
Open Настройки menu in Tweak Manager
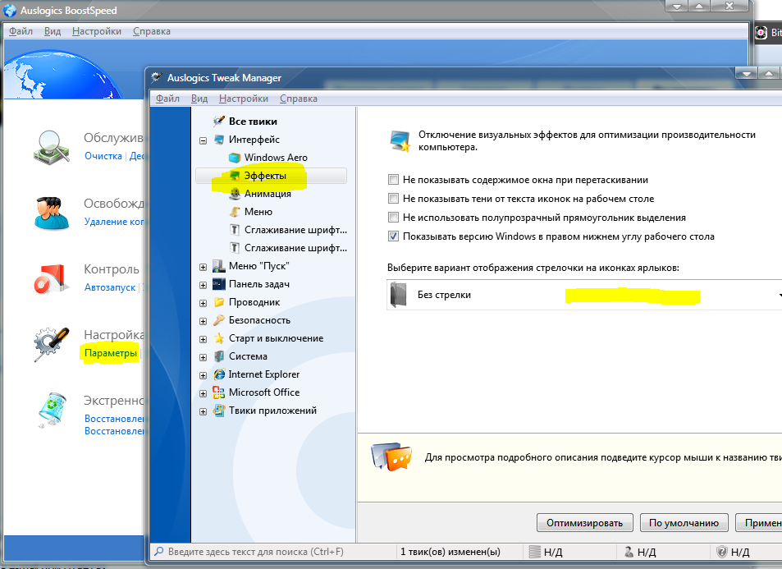point(244,99)
